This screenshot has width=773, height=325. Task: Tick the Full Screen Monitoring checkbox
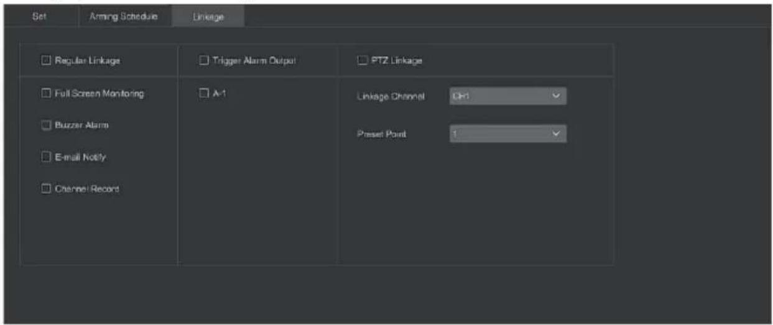pyautogui.click(x=45, y=93)
